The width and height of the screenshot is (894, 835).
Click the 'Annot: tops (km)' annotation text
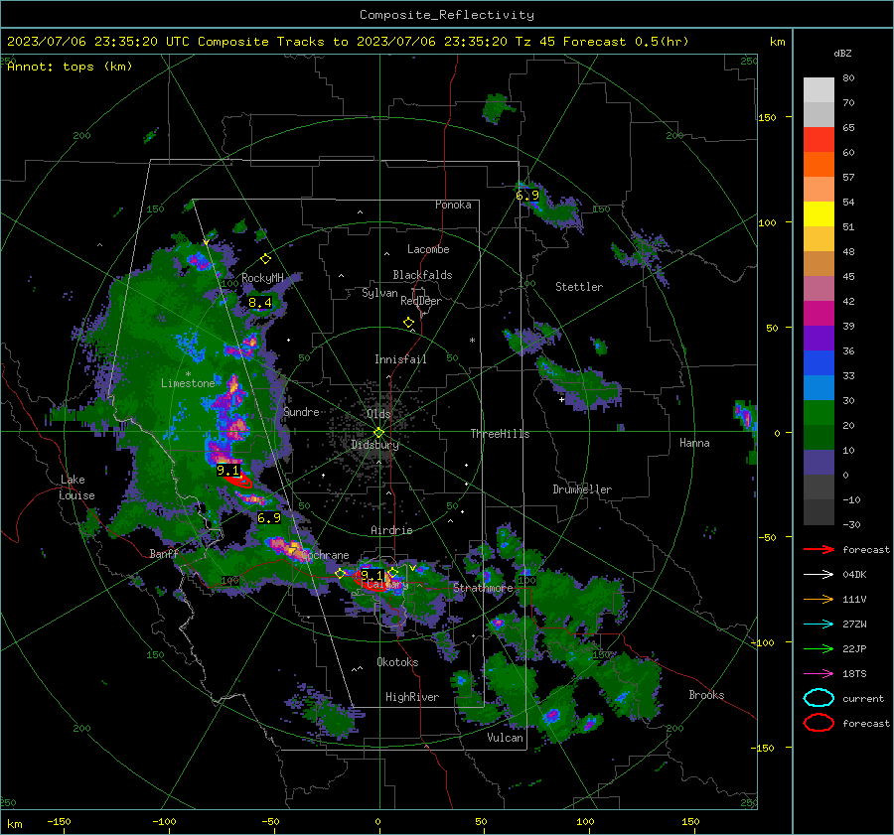click(70, 67)
